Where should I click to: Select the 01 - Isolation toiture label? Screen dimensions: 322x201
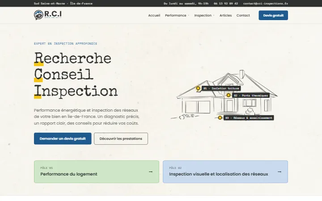[221, 88]
